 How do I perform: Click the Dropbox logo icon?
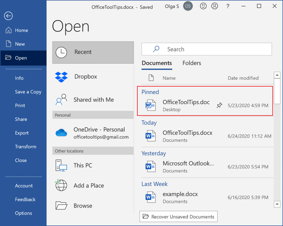(x=61, y=77)
